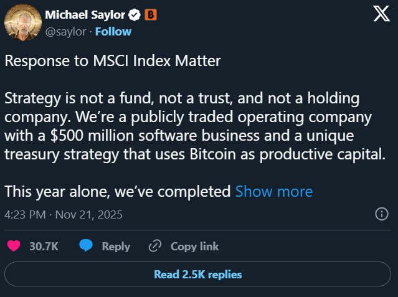Click the Reply text label
This screenshot has width=398, height=297.
tap(116, 247)
